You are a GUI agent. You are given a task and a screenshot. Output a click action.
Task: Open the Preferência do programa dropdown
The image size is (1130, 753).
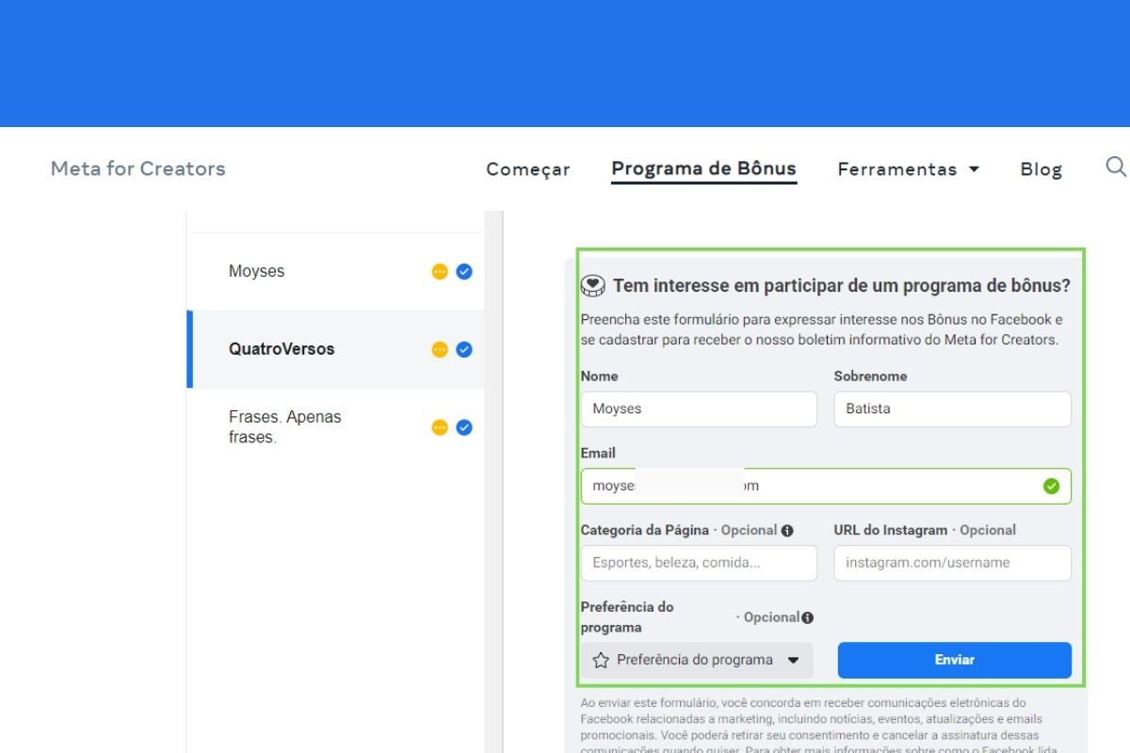697,660
